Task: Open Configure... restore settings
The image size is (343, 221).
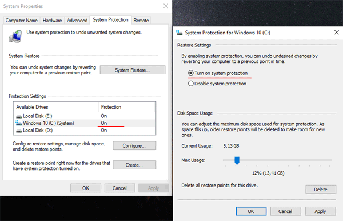Action: coord(134,145)
